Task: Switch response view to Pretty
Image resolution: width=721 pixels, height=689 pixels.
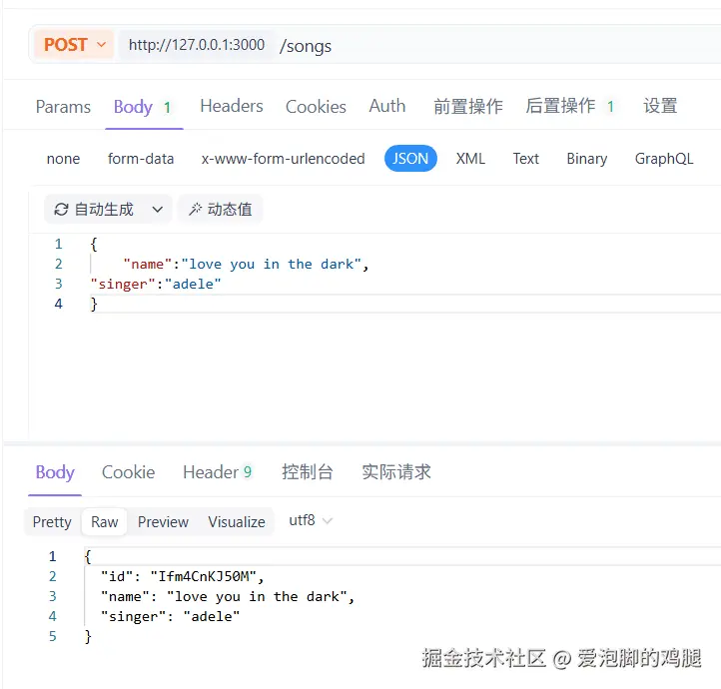Action: pyautogui.click(x=52, y=522)
